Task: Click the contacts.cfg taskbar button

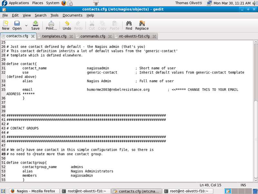Action: coord(136,191)
